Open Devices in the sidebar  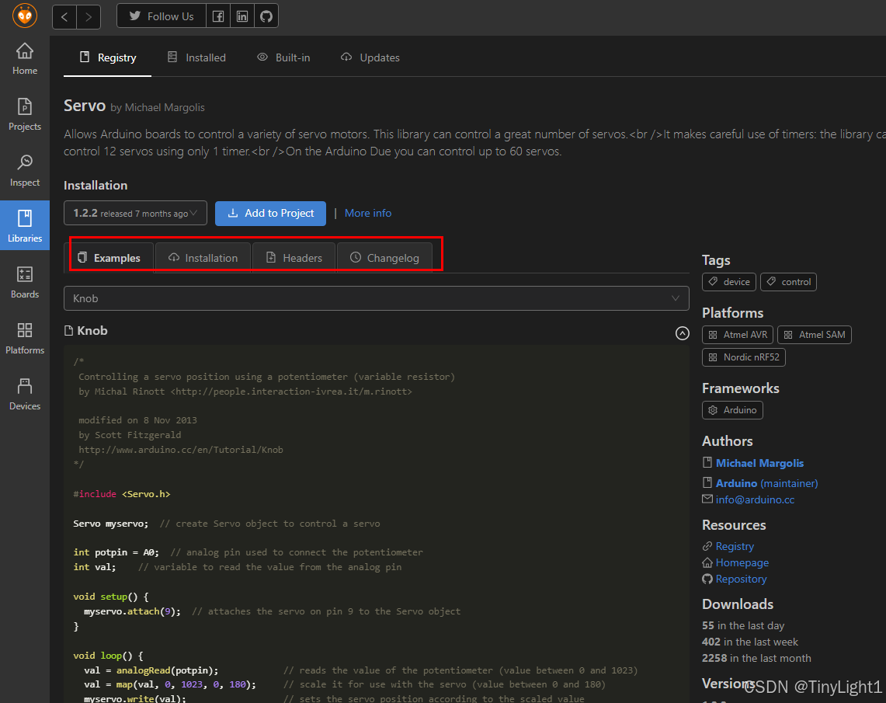click(25, 395)
